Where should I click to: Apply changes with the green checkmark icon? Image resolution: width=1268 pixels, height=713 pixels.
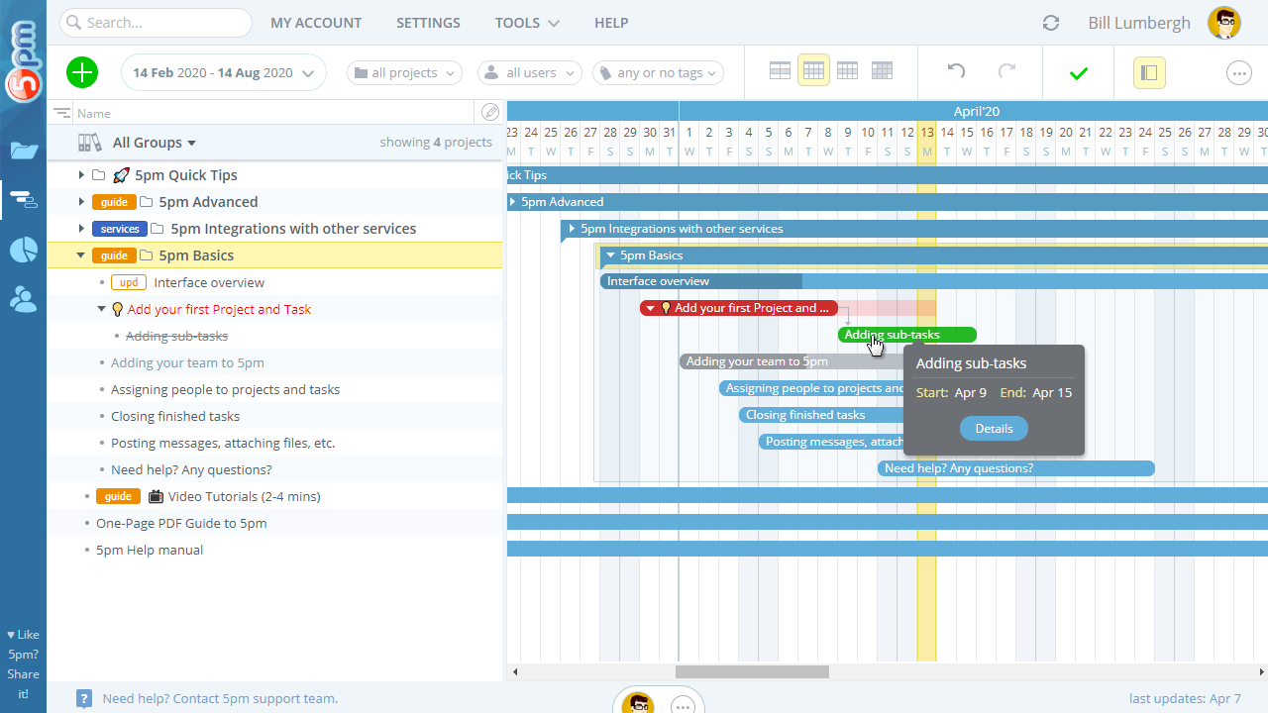point(1079,71)
